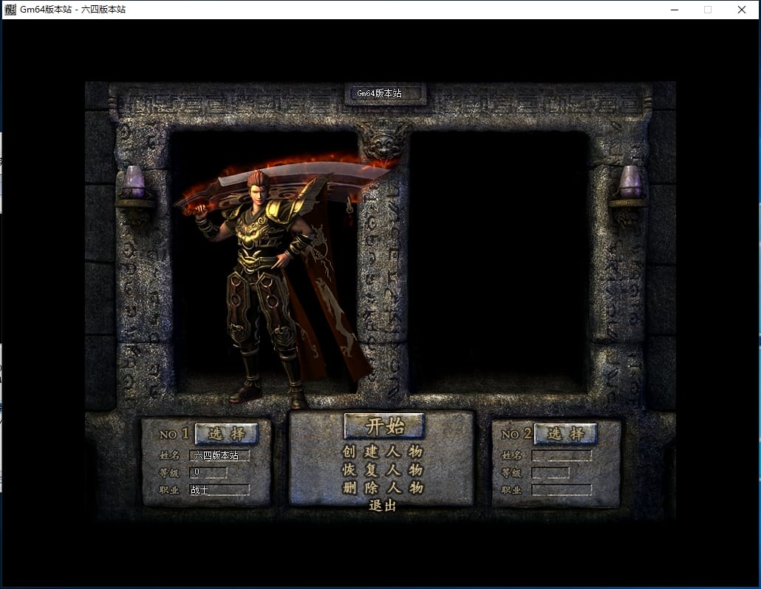This screenshot has width=761, height=589.
Task: Click the NO 1 等级 field showing 0
Action: coord(208,472)
